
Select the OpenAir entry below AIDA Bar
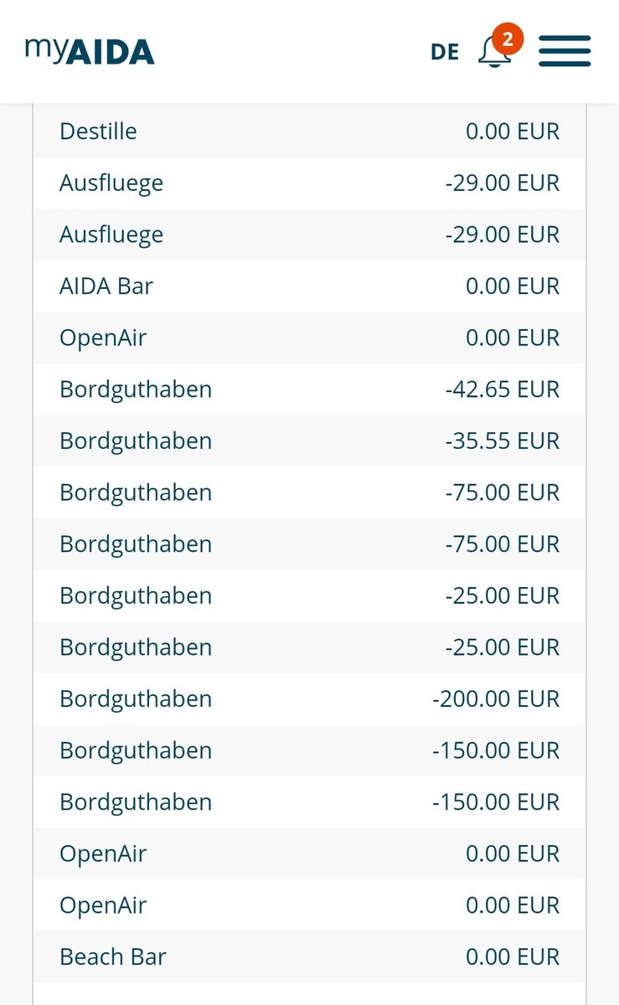pyautogui.click(x=103, y=338)
